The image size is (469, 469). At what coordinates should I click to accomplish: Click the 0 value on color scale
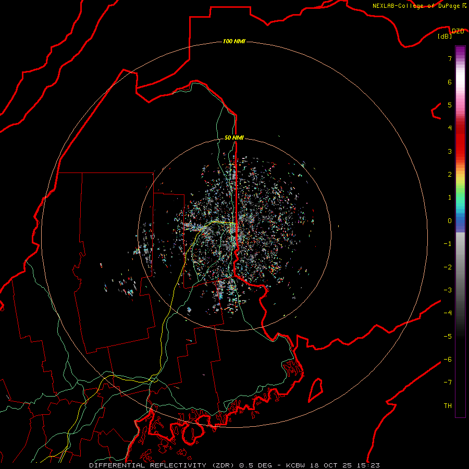coord(450,221)
